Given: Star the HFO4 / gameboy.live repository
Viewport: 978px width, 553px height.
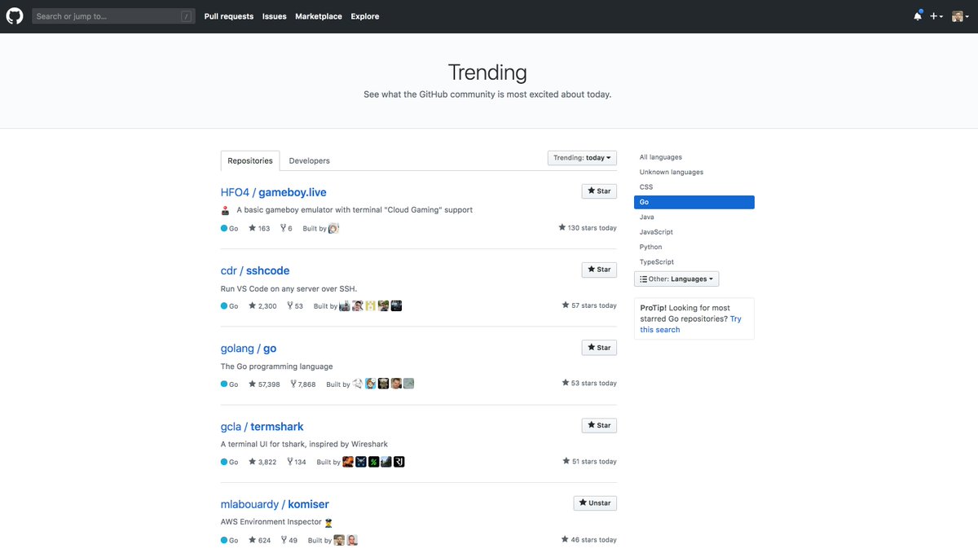Looking at the screenshot, I should (x=599, y=191).
